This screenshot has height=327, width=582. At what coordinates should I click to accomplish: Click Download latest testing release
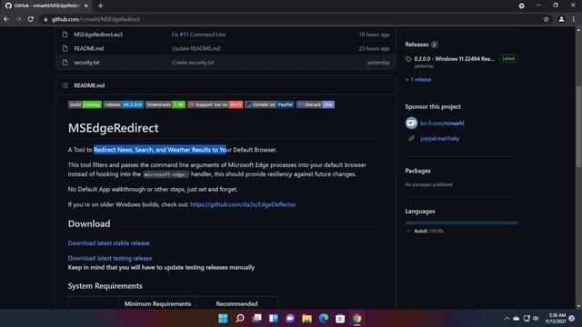(110, 258)
